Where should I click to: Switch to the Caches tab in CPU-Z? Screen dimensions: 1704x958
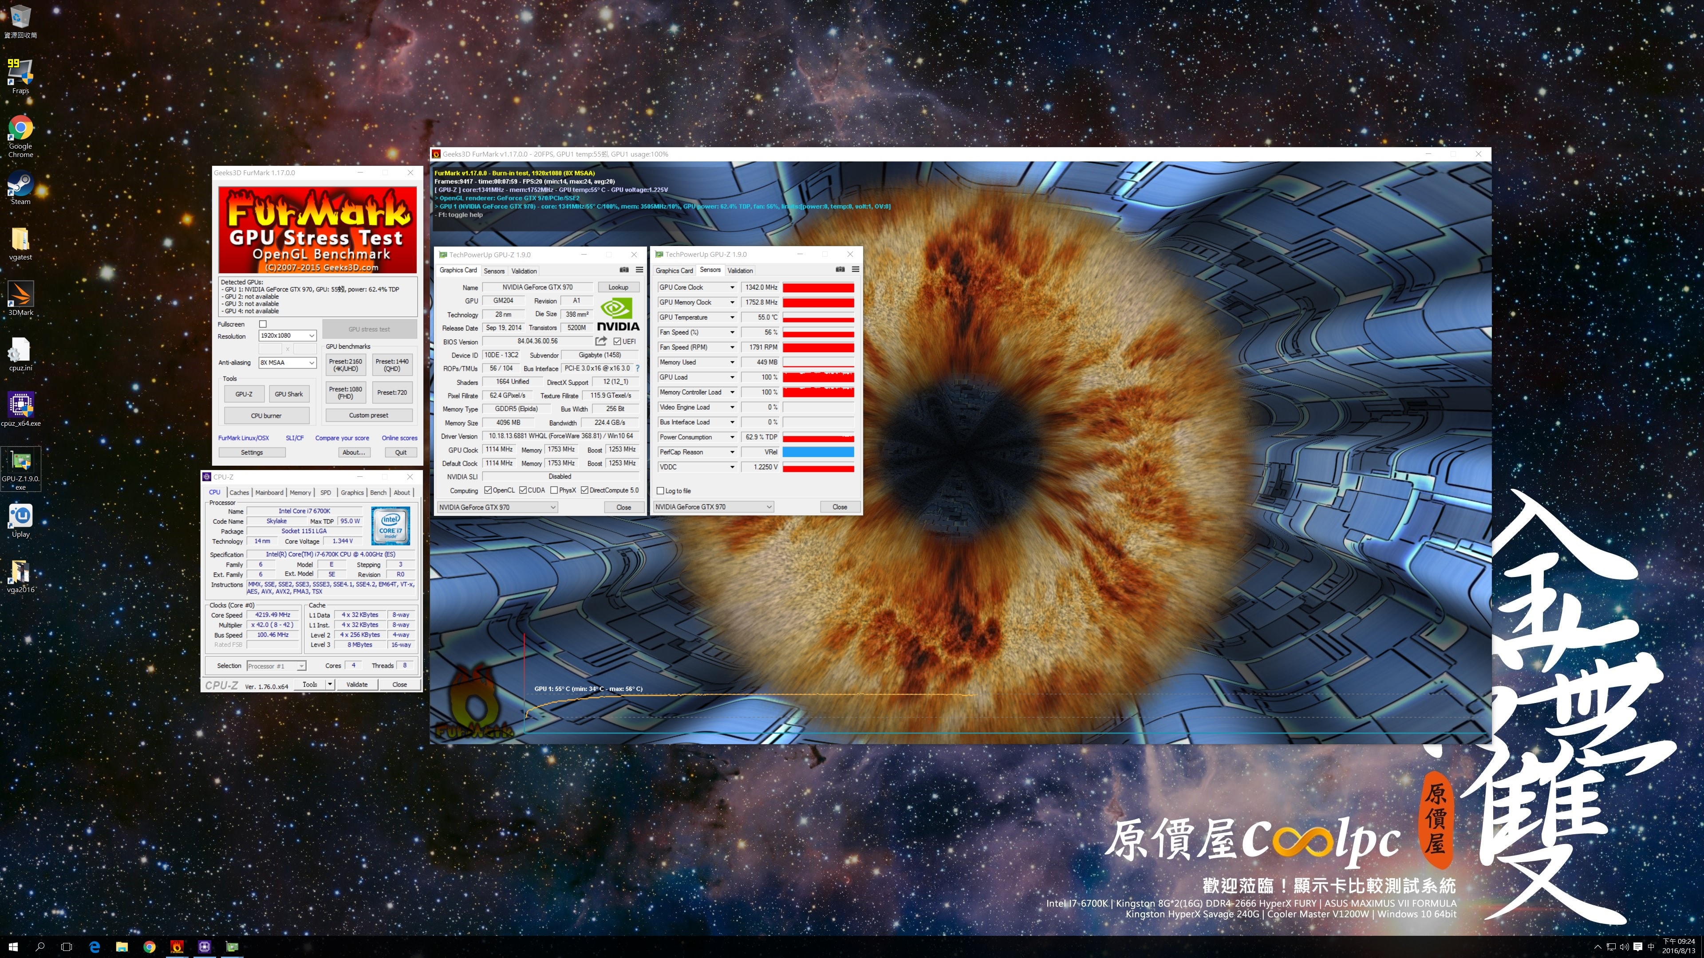pyautogui.click(x=239, y=493)
